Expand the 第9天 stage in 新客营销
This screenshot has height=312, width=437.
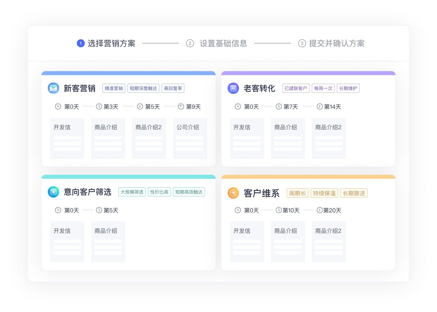(193, 106)
